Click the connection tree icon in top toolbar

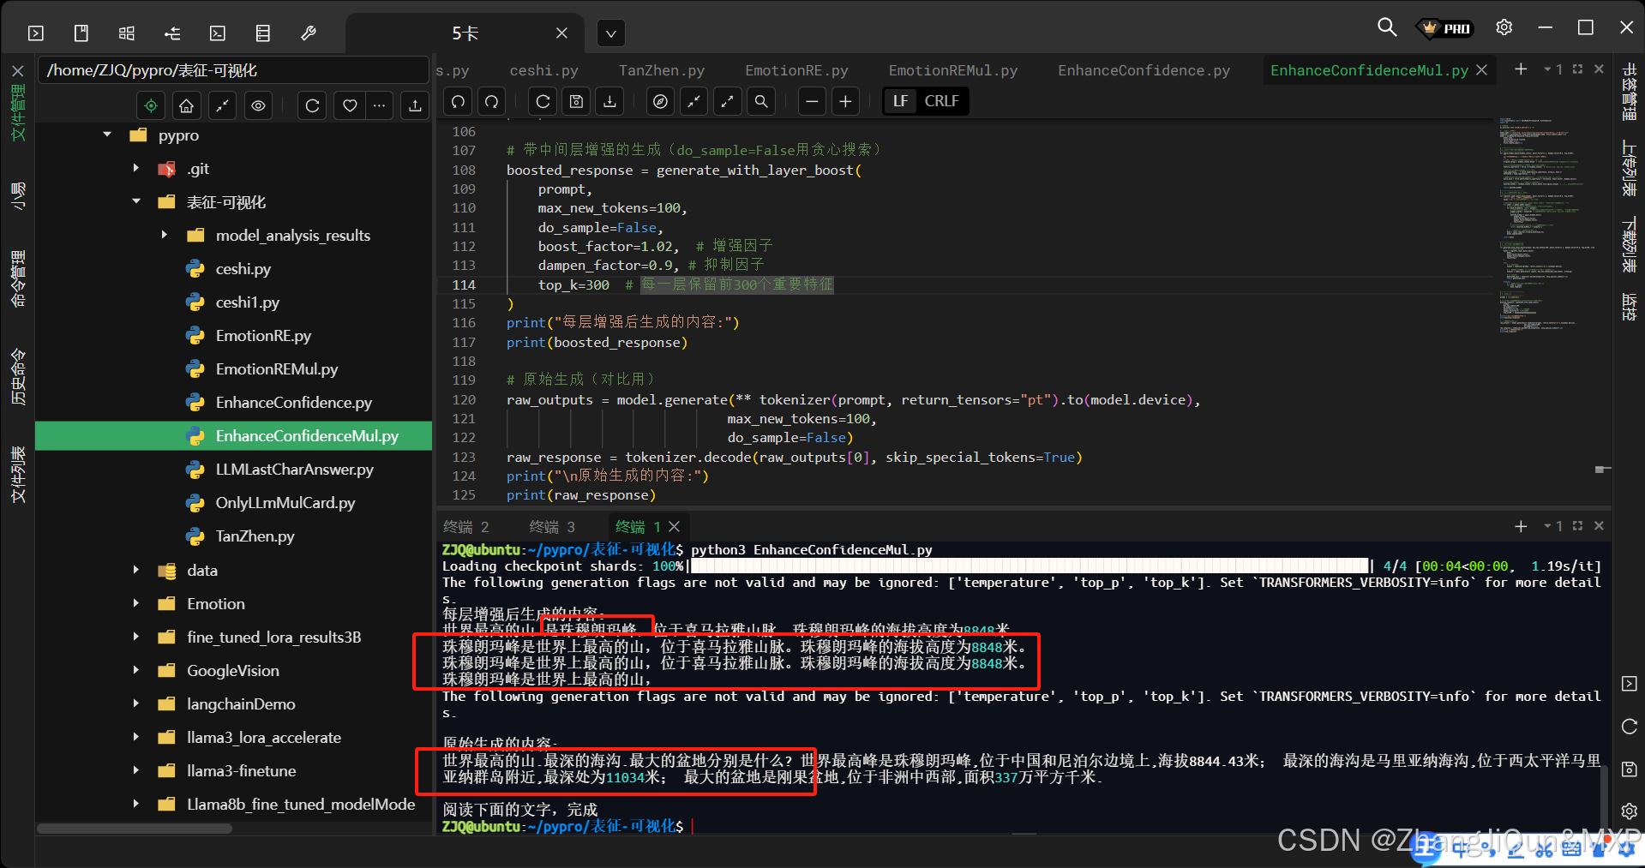[172, 33]
